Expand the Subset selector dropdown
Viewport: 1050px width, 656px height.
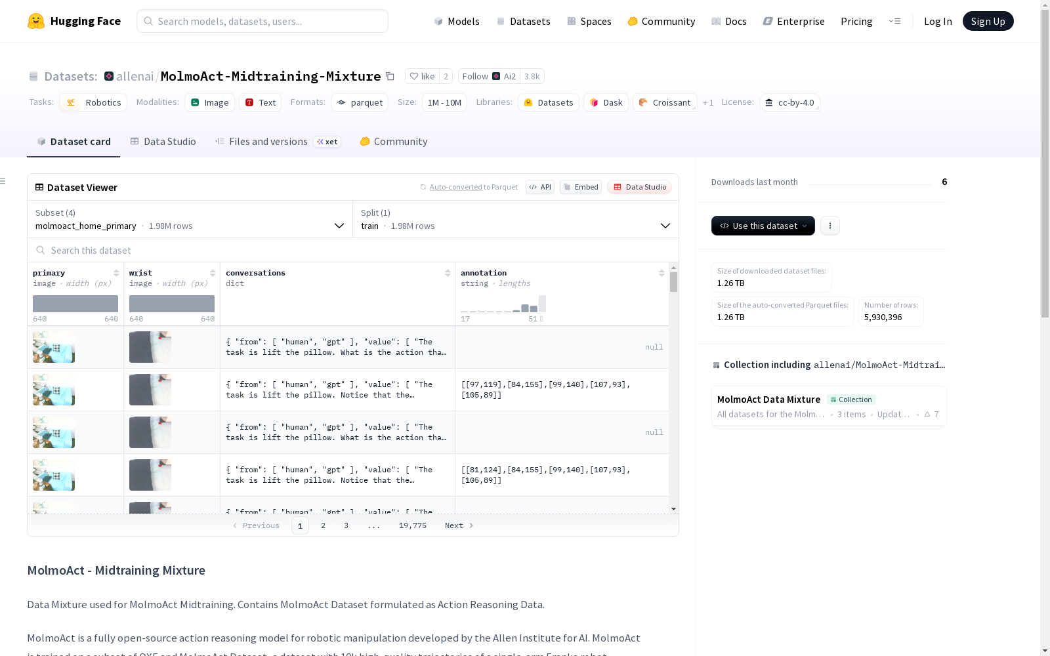[x=190, y=219]
